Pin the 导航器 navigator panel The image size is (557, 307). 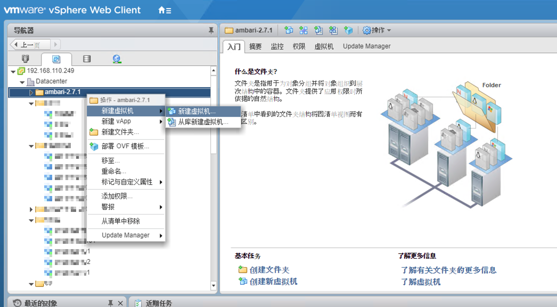point(211,31)
